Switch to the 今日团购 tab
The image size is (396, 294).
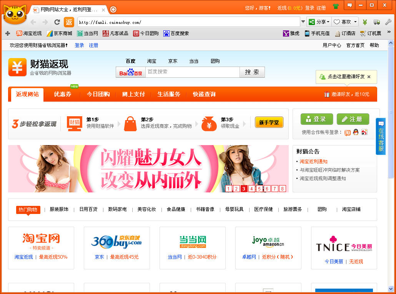coord(98,94)
